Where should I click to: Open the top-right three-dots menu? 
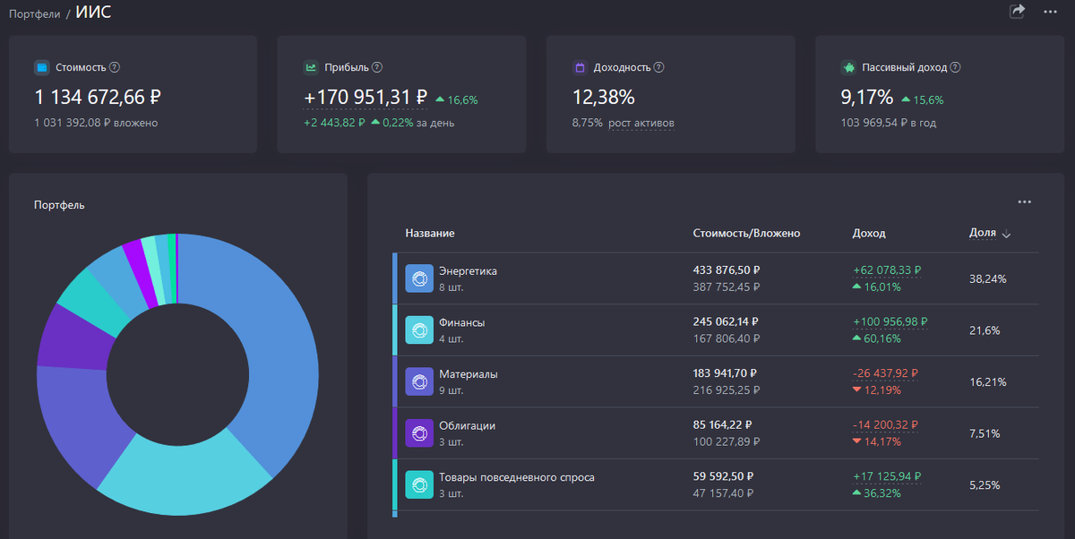[1050, 12]
